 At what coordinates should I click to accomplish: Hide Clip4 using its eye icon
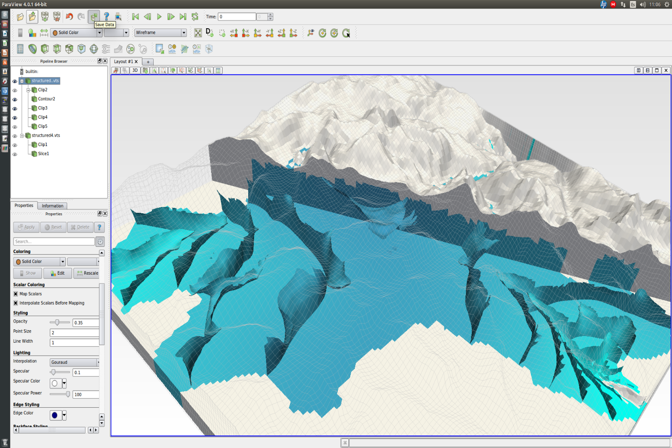(x=15, y=118)
